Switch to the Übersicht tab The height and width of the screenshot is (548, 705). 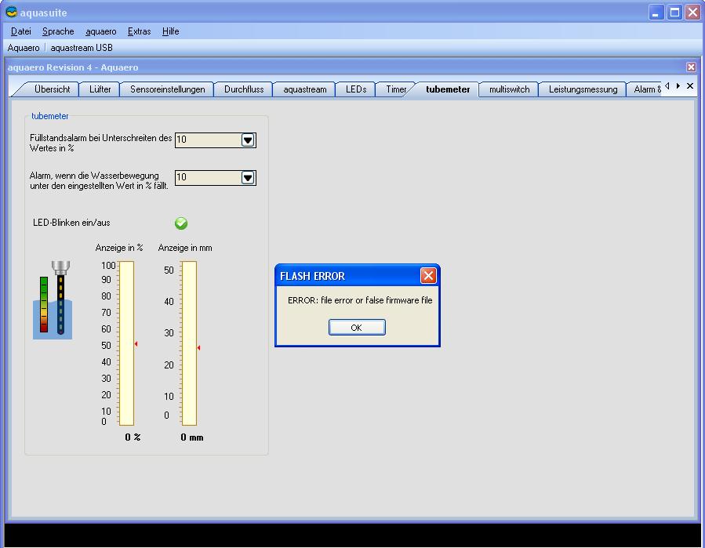(x=52, y=89)
